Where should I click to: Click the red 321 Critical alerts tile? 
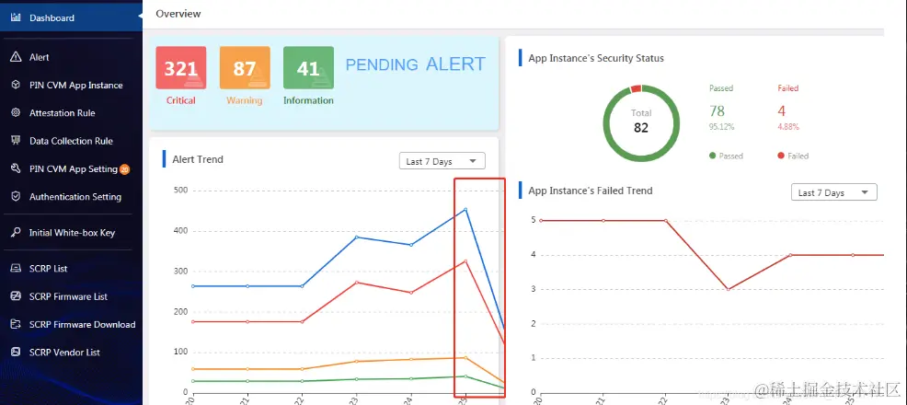(x=181, y=68)
